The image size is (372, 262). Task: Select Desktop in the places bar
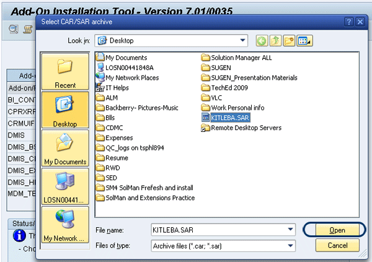pos(64,110)
